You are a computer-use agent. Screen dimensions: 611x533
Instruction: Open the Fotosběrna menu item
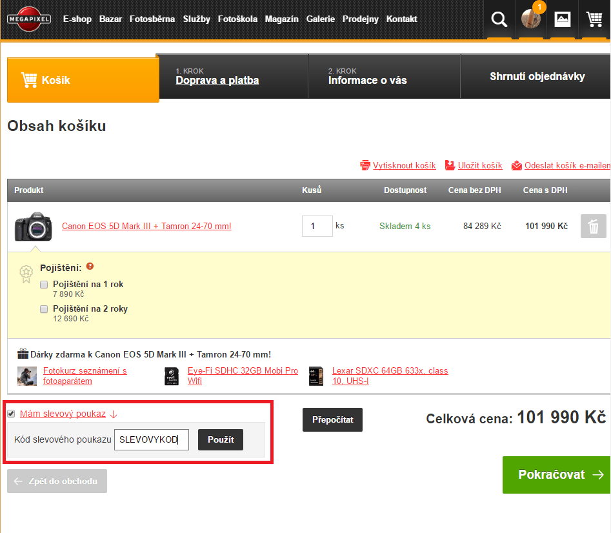pos(152,19)
